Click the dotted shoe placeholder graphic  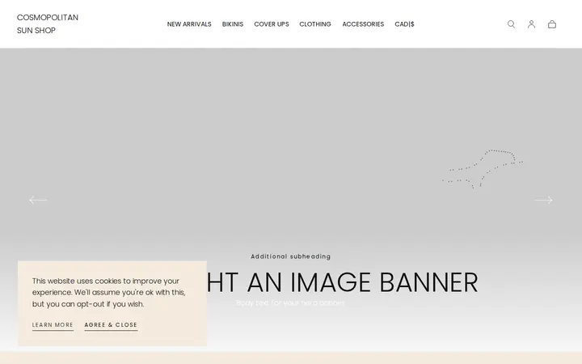pos(483,169)
